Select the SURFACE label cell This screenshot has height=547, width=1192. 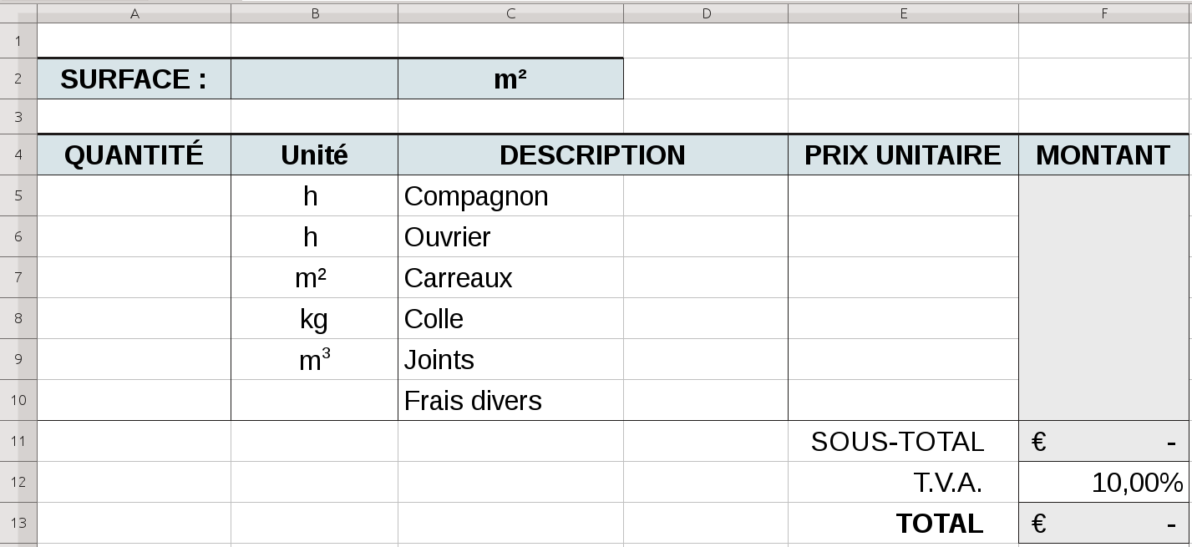pos(134,79)
